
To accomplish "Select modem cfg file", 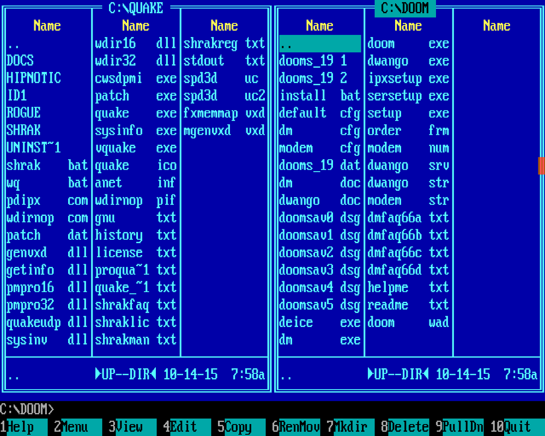I will click(x=320, y=148).
